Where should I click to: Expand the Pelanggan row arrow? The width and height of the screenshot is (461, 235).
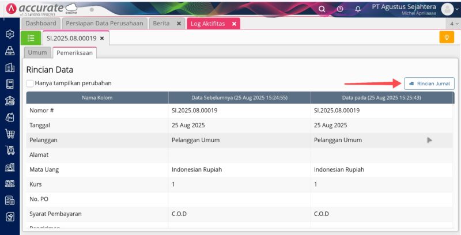[x=429, y=140]
